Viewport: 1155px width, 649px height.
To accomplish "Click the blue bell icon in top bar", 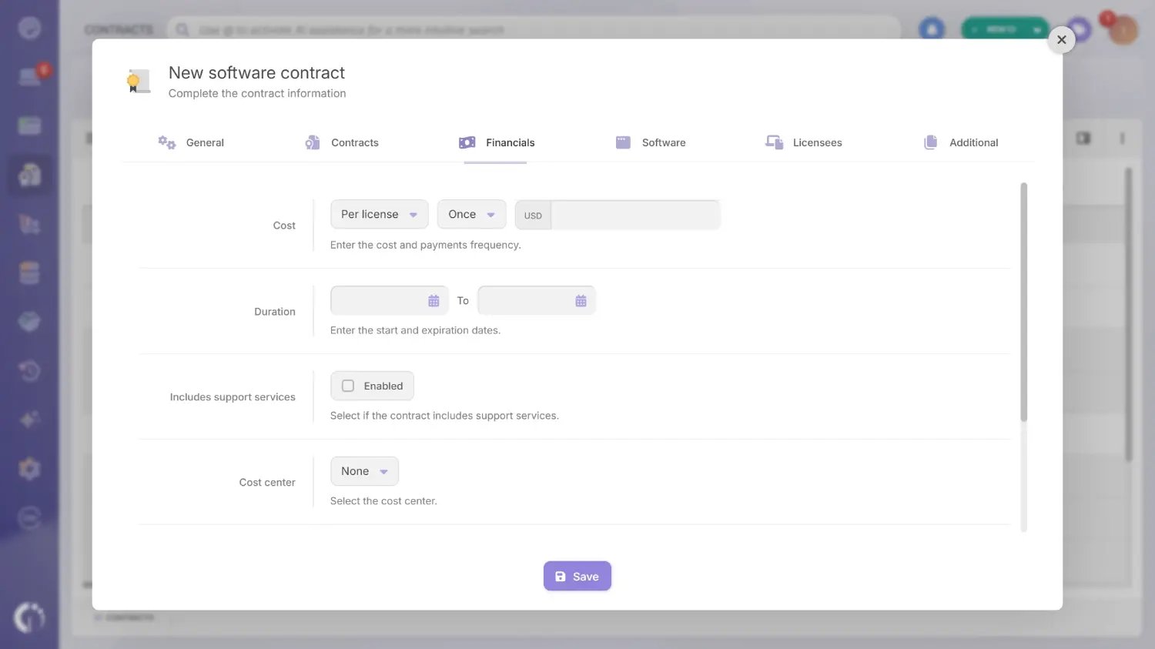I will pyautogui.click(x=932, y=29).
